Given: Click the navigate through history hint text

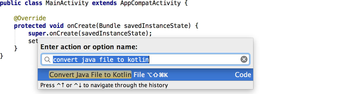Looking at the screenshot, I should [104, 85].
